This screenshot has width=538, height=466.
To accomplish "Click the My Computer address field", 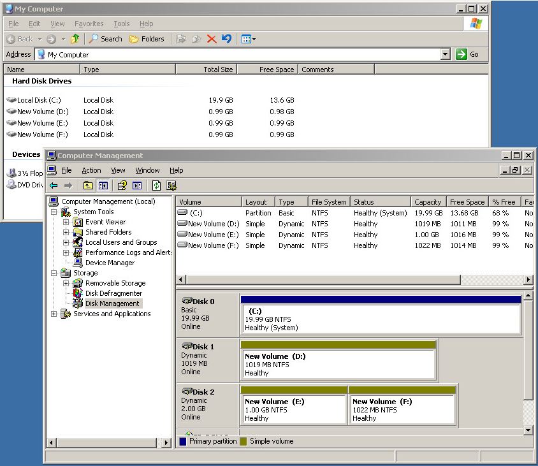I will pos(238,55).
